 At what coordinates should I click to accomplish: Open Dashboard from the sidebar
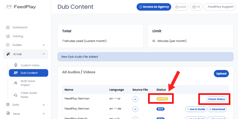pos(20,28)
